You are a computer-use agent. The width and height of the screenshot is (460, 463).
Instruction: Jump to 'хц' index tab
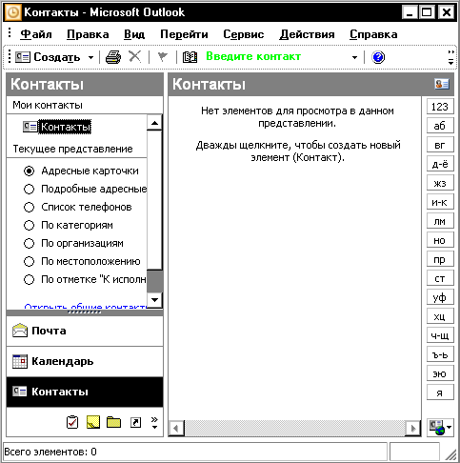click(440, 316)
